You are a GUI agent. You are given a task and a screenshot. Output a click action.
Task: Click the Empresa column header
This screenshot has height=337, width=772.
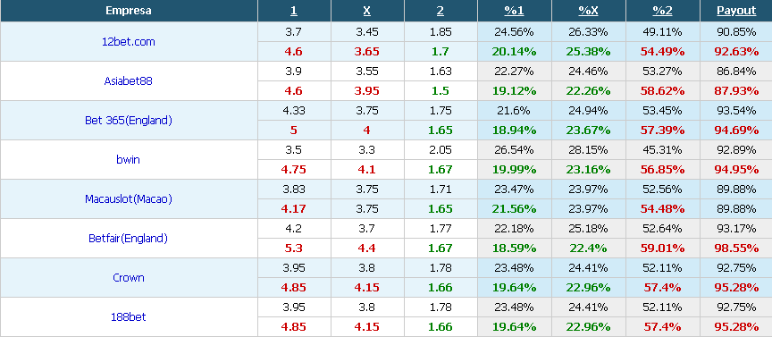point(129,11)
